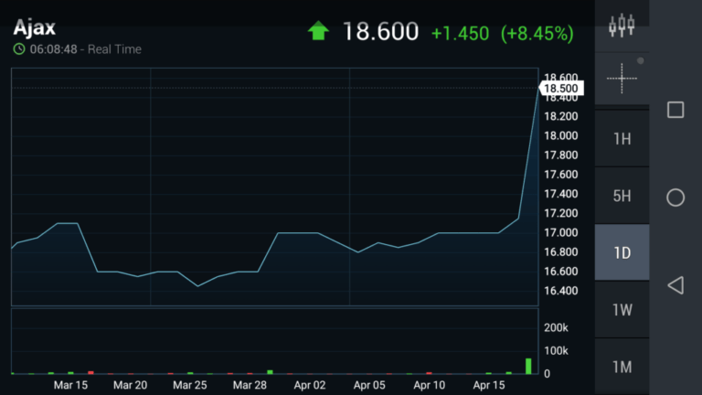The image size is (702, 395).
Task: Tap the +8.45% percentage change
Action: coord(537,34)
